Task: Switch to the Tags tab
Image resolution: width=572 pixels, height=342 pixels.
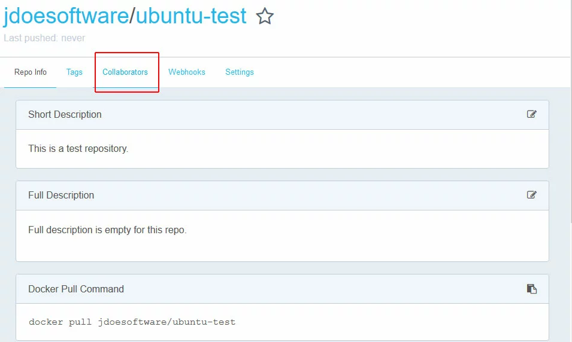Action: pos(74,72)
